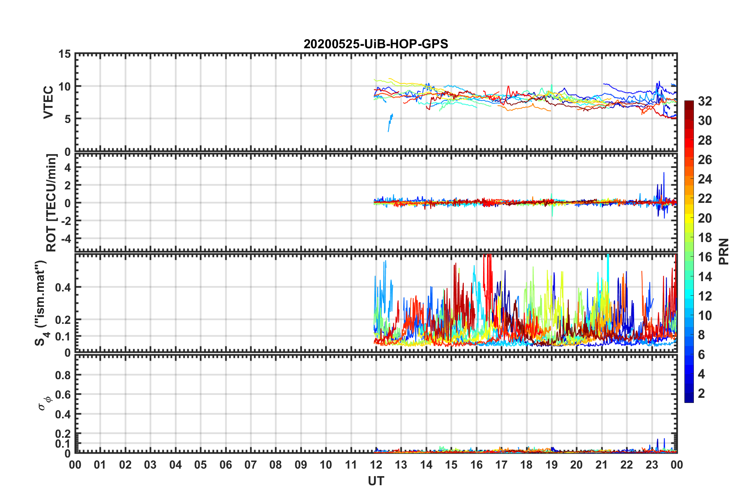
Task: Select the "22" UT hour tick label
Action: click(627, 465)
